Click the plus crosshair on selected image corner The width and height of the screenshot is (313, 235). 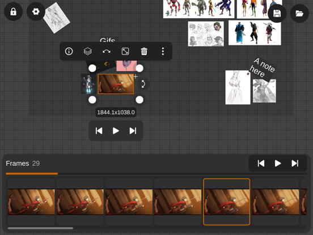[x=136, y=77]
